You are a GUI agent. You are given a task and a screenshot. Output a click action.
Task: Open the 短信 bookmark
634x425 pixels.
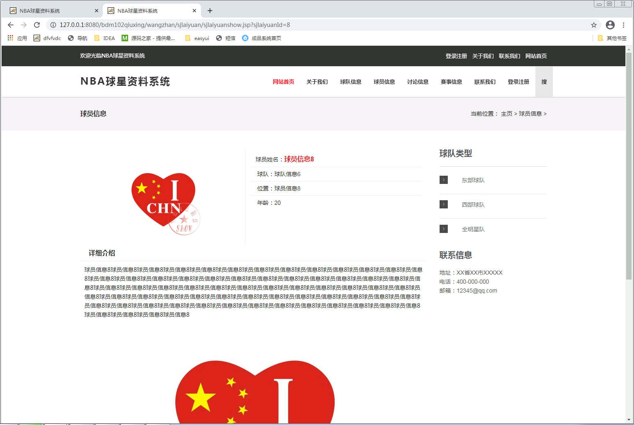[x=226, y=38]
